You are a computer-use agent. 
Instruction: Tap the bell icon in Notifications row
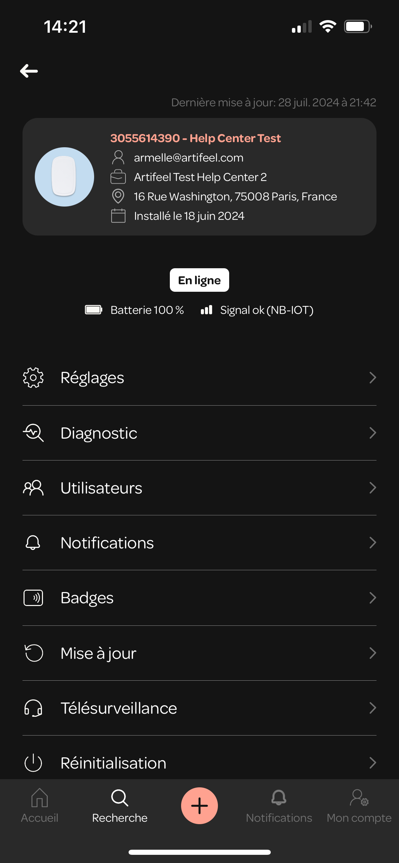tap(33, 543)
